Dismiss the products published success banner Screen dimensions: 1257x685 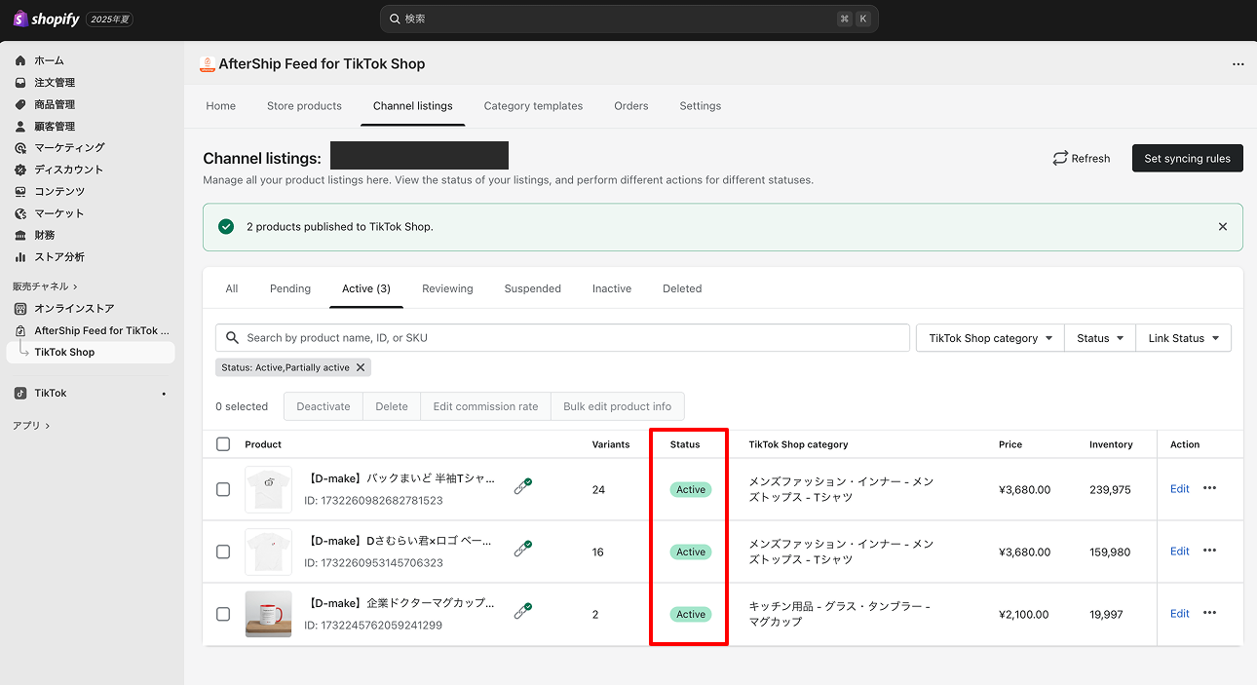point(1223,226)
